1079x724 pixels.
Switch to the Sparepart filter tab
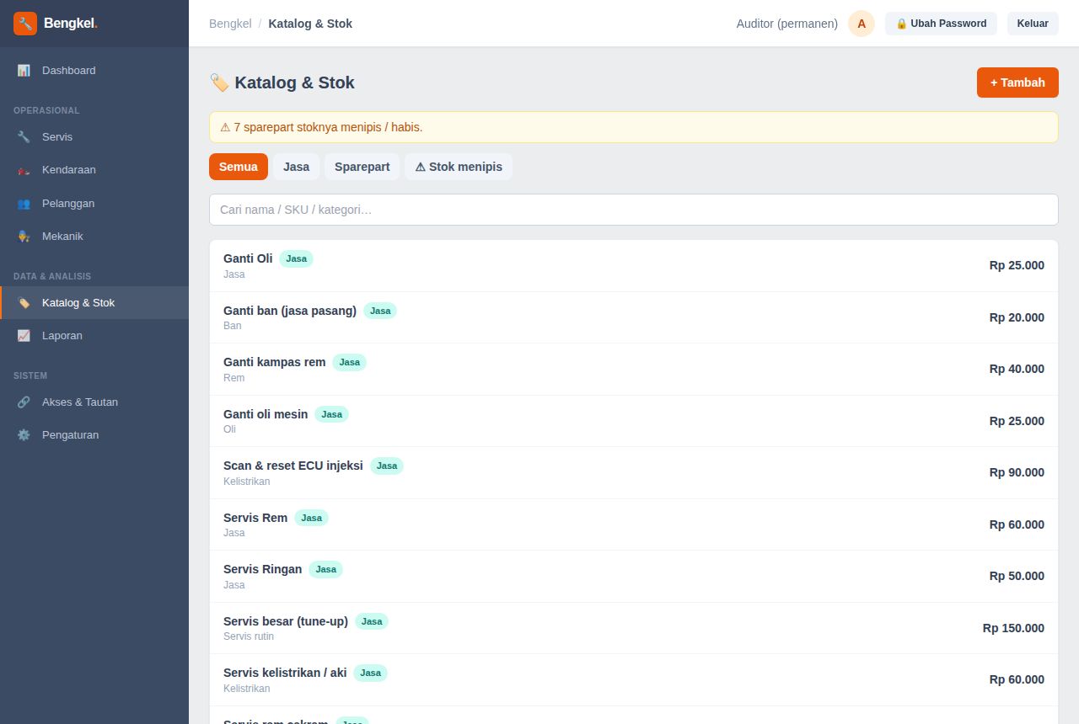pos(362,167)
